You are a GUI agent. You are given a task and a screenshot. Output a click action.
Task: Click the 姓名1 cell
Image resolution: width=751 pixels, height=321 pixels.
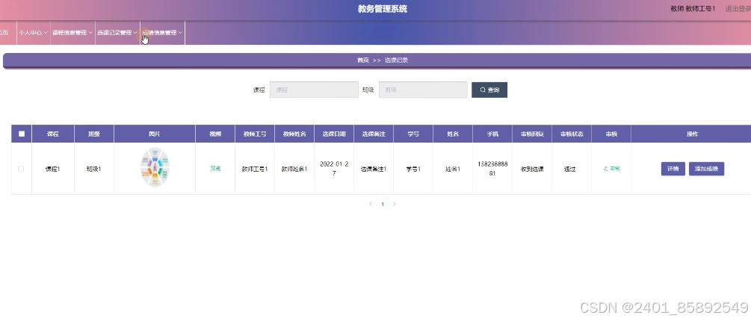click(x=453, y=169)
